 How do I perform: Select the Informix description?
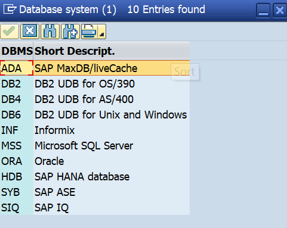click(112, 130)
